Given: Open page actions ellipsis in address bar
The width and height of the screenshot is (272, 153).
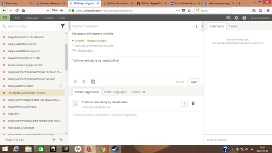Looking at the screenshot, I should coord(178,10).
